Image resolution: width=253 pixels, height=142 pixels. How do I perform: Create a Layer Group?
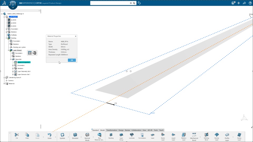(x=121, y=137)
